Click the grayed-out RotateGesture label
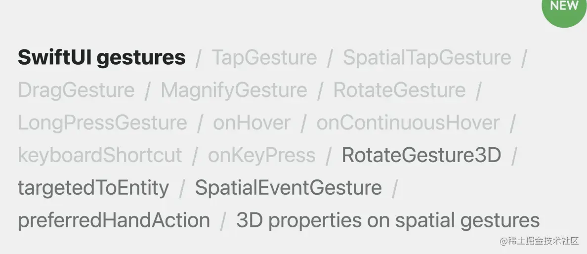The width and height of the screenshot is (587, 254). 399,90
